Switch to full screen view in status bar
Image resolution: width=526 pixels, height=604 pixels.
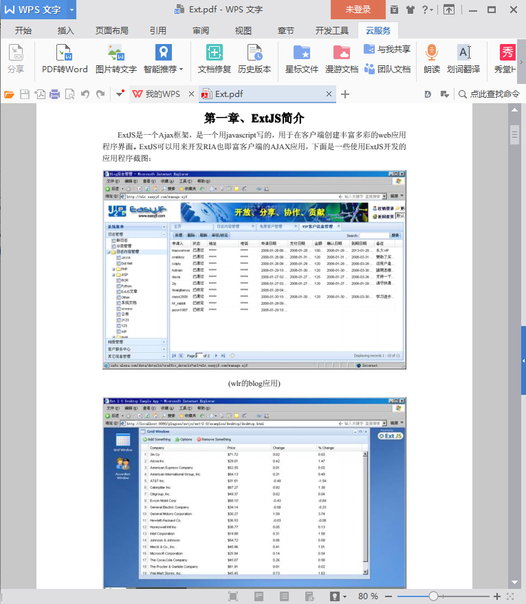(233, 596)
